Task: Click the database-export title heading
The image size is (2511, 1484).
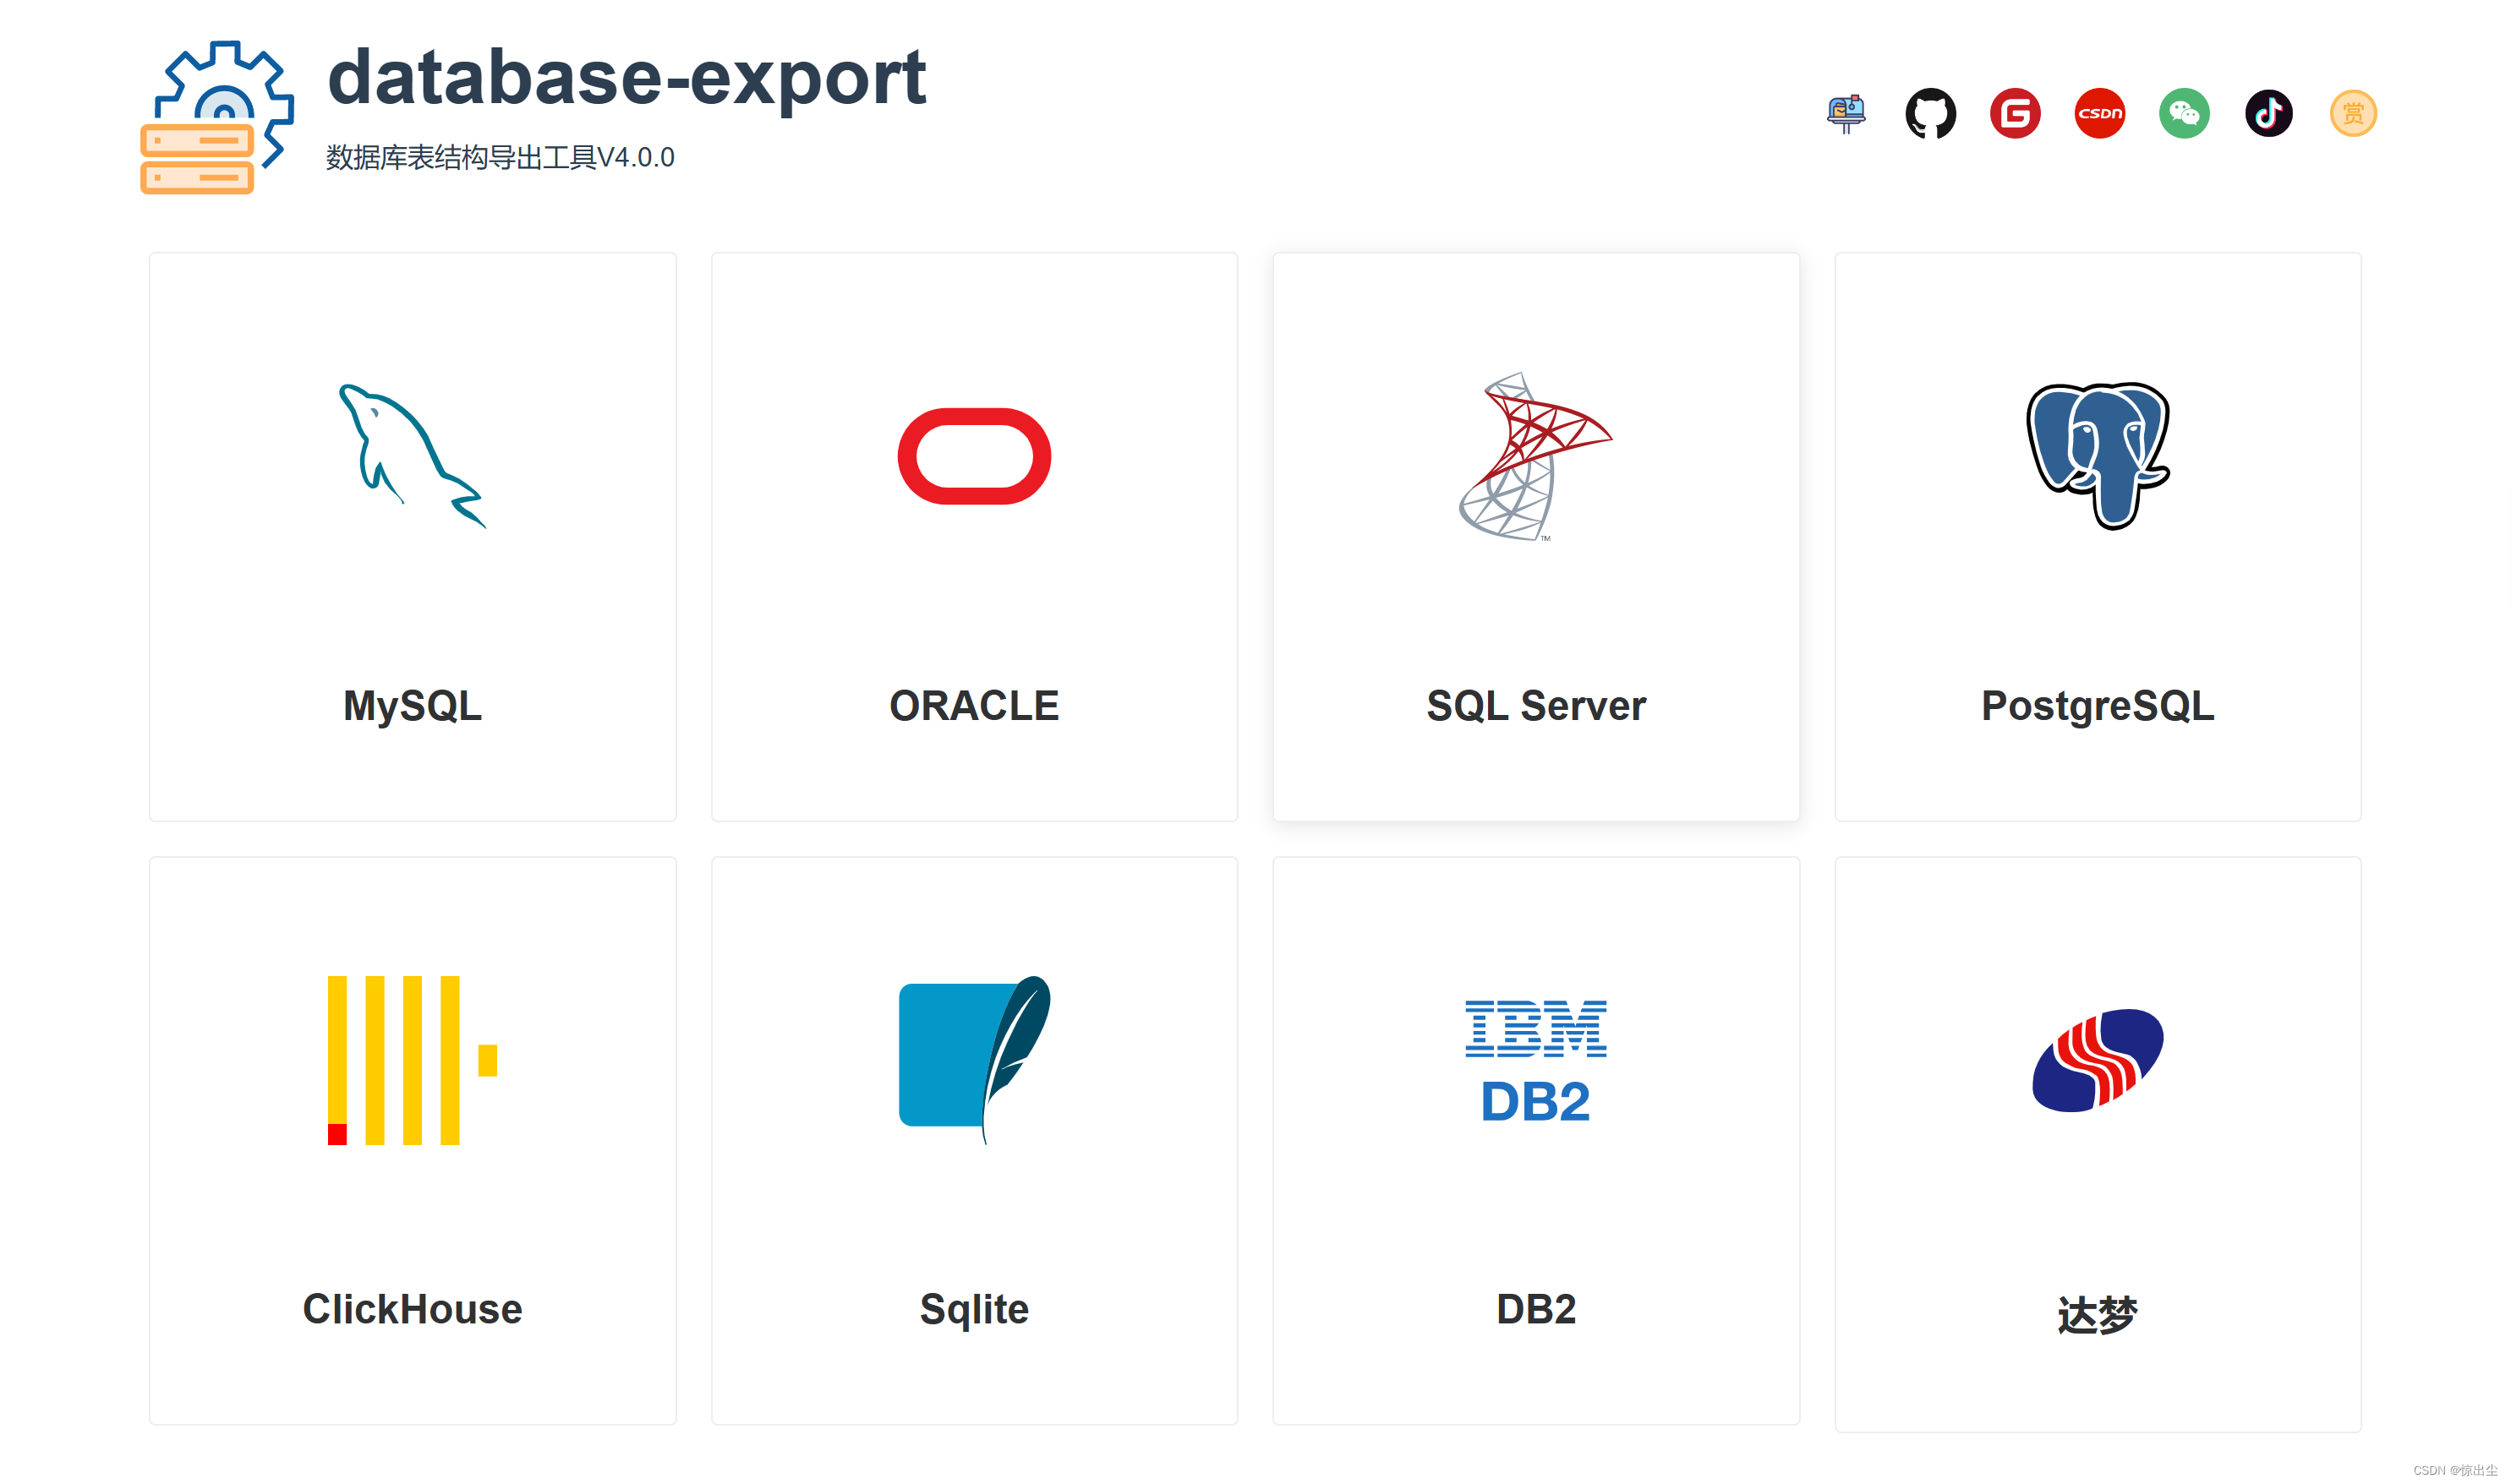Action: 628,78
